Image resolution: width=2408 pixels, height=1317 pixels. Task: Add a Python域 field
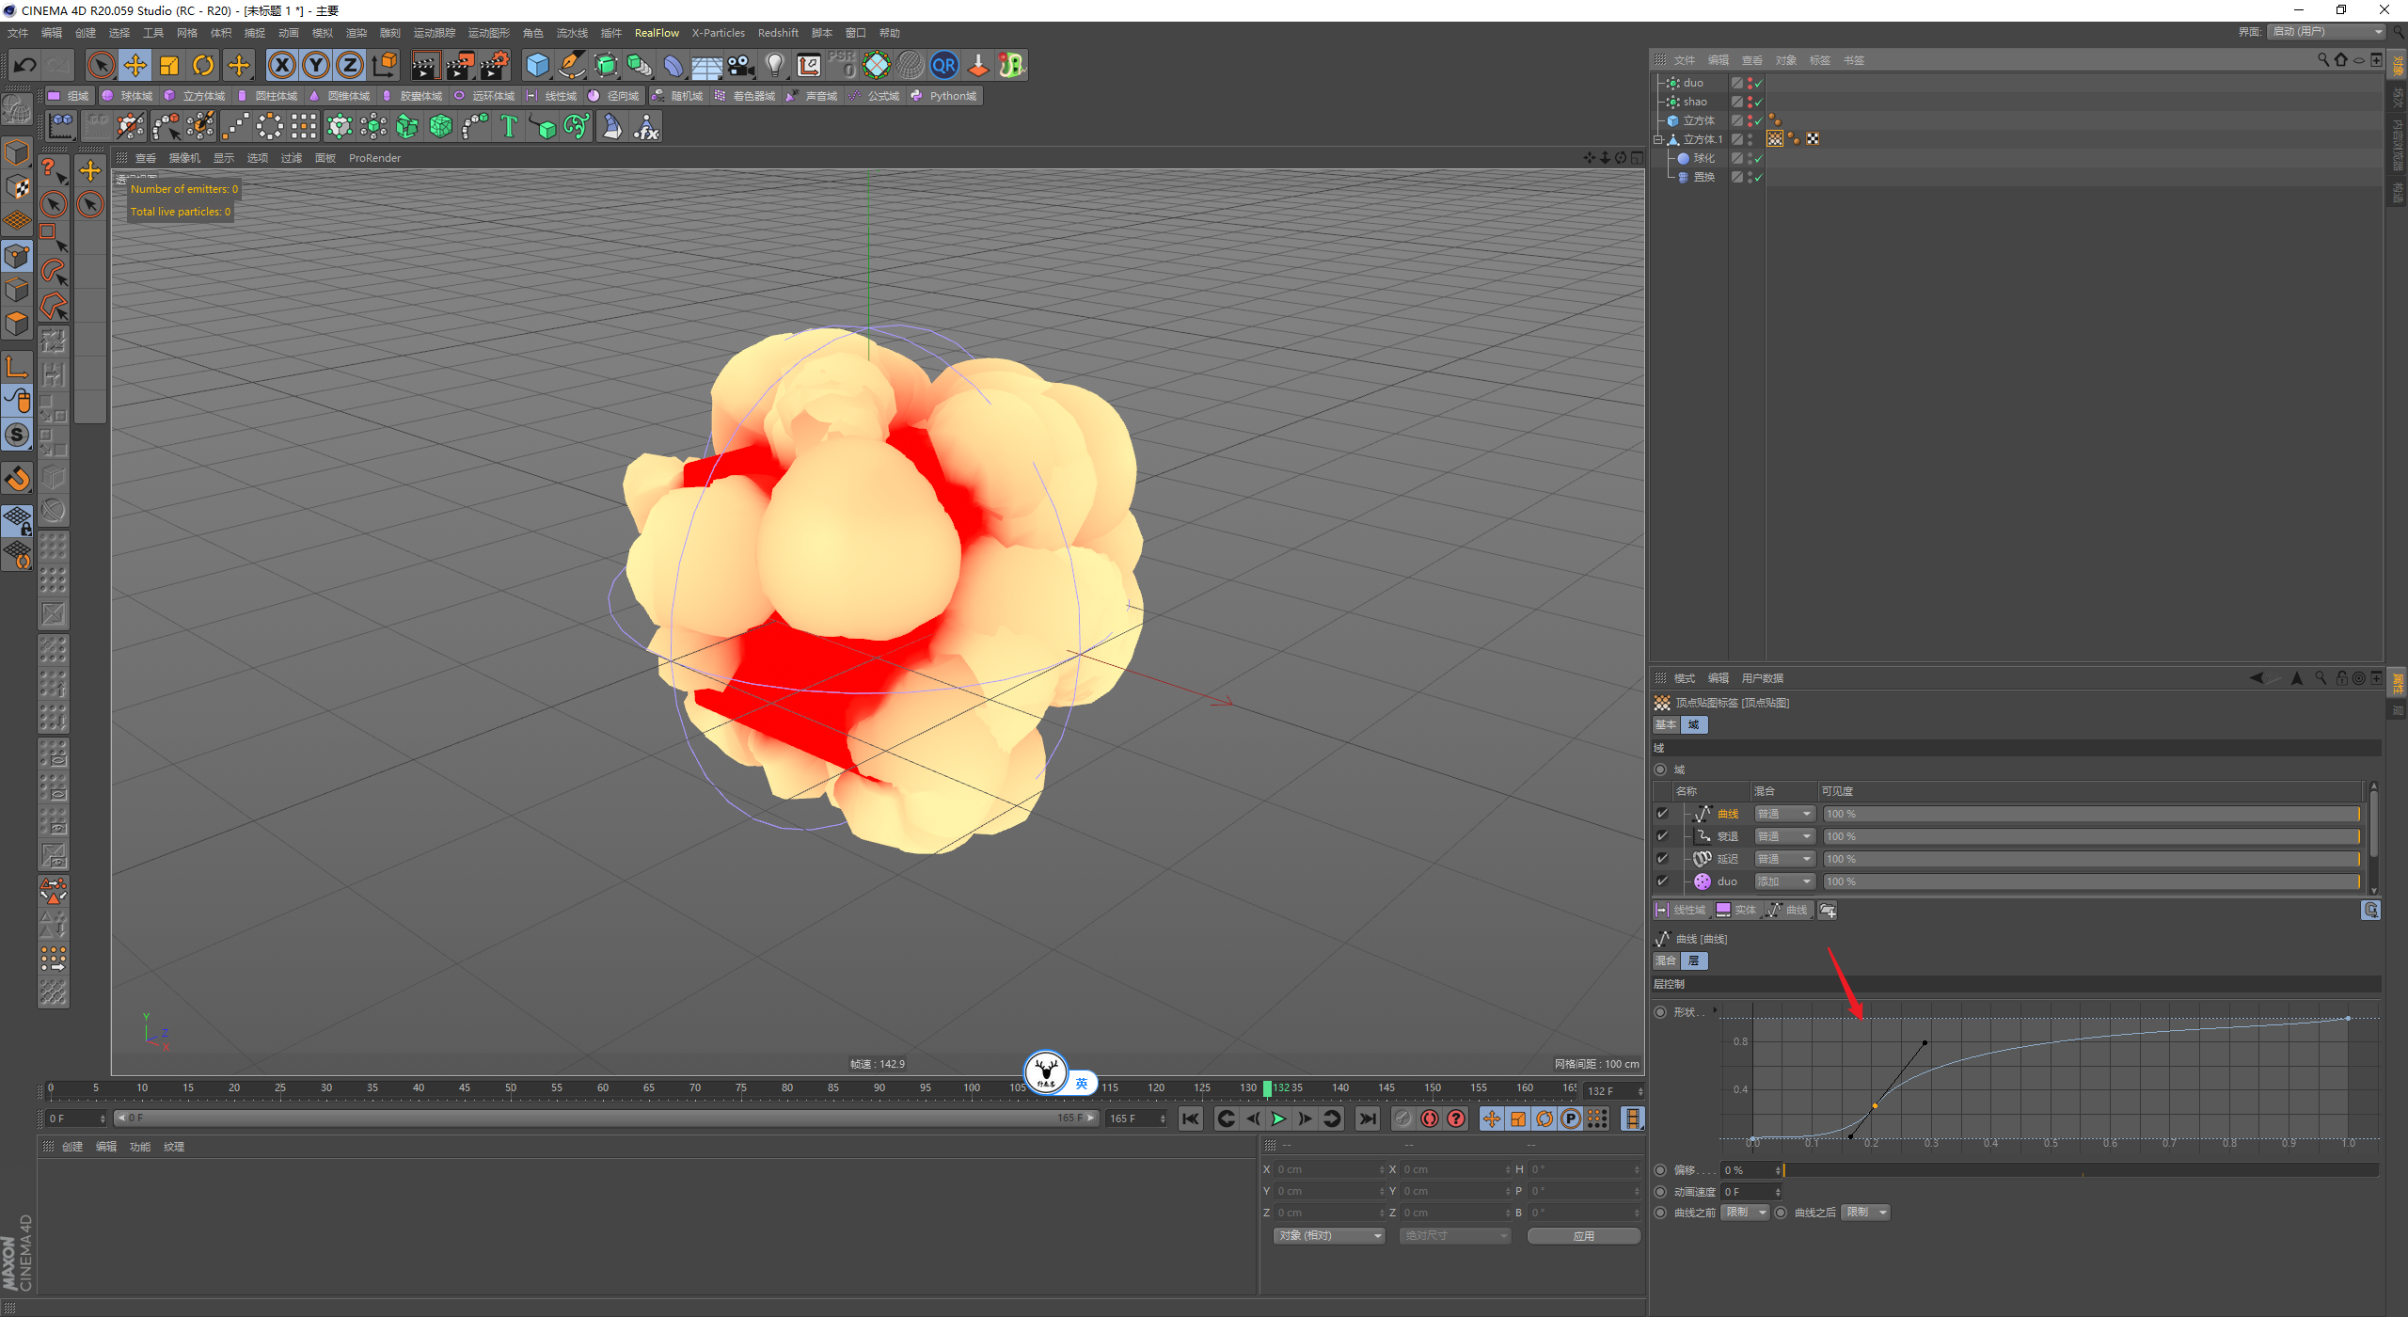(x=944, y=96)
